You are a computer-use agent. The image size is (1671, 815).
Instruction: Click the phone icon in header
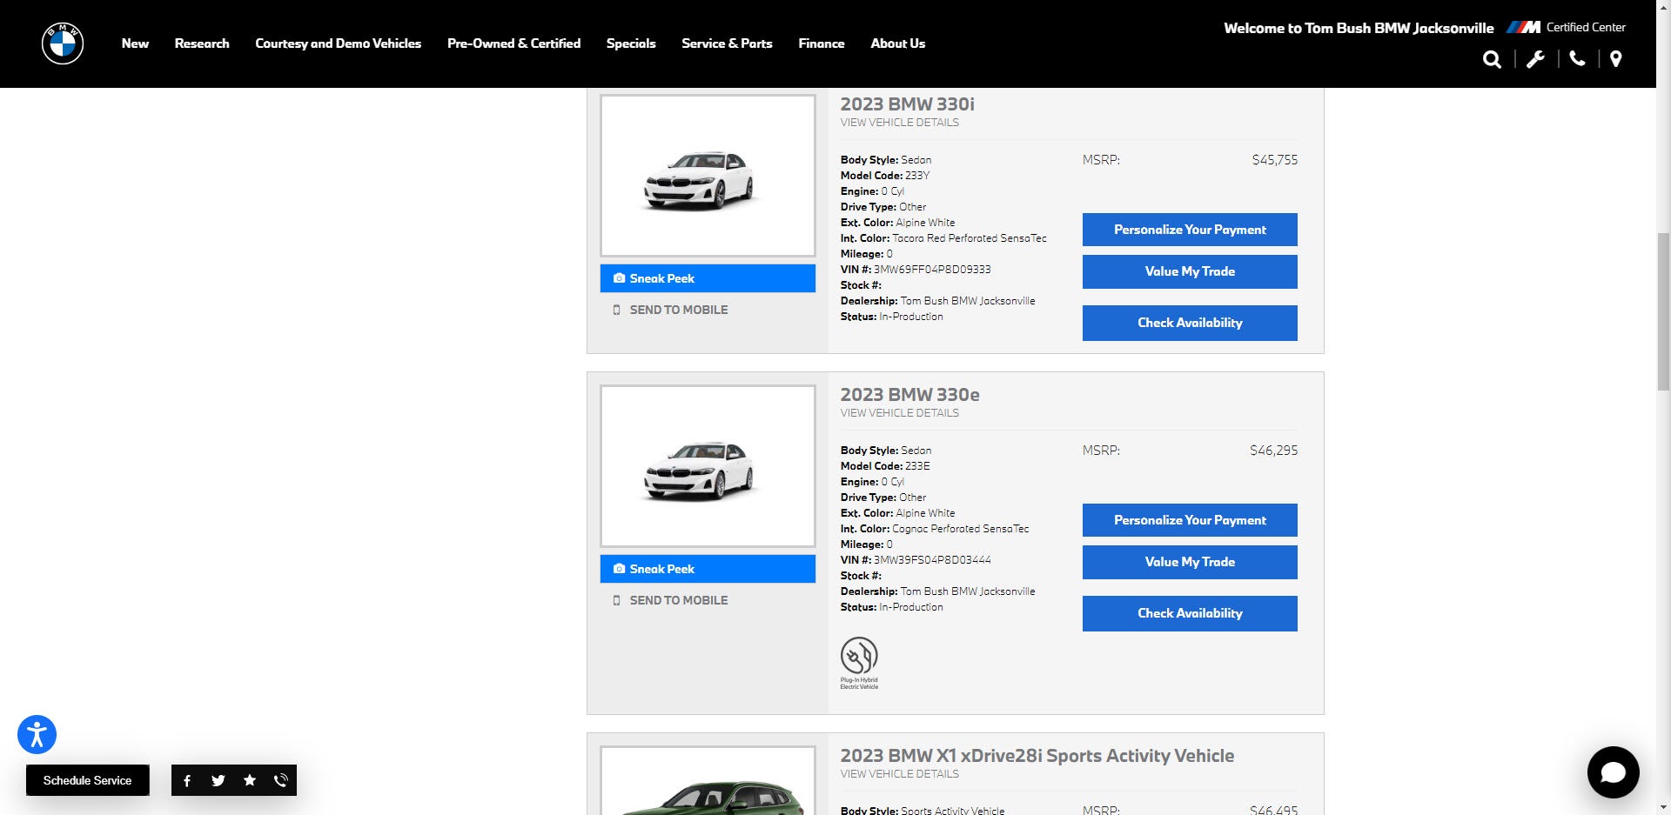tap(1577, 59)
